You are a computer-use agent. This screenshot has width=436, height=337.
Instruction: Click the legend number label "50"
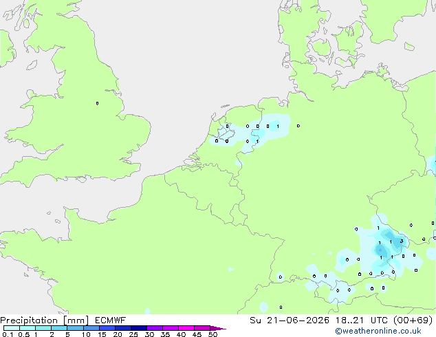click(212, 334)
